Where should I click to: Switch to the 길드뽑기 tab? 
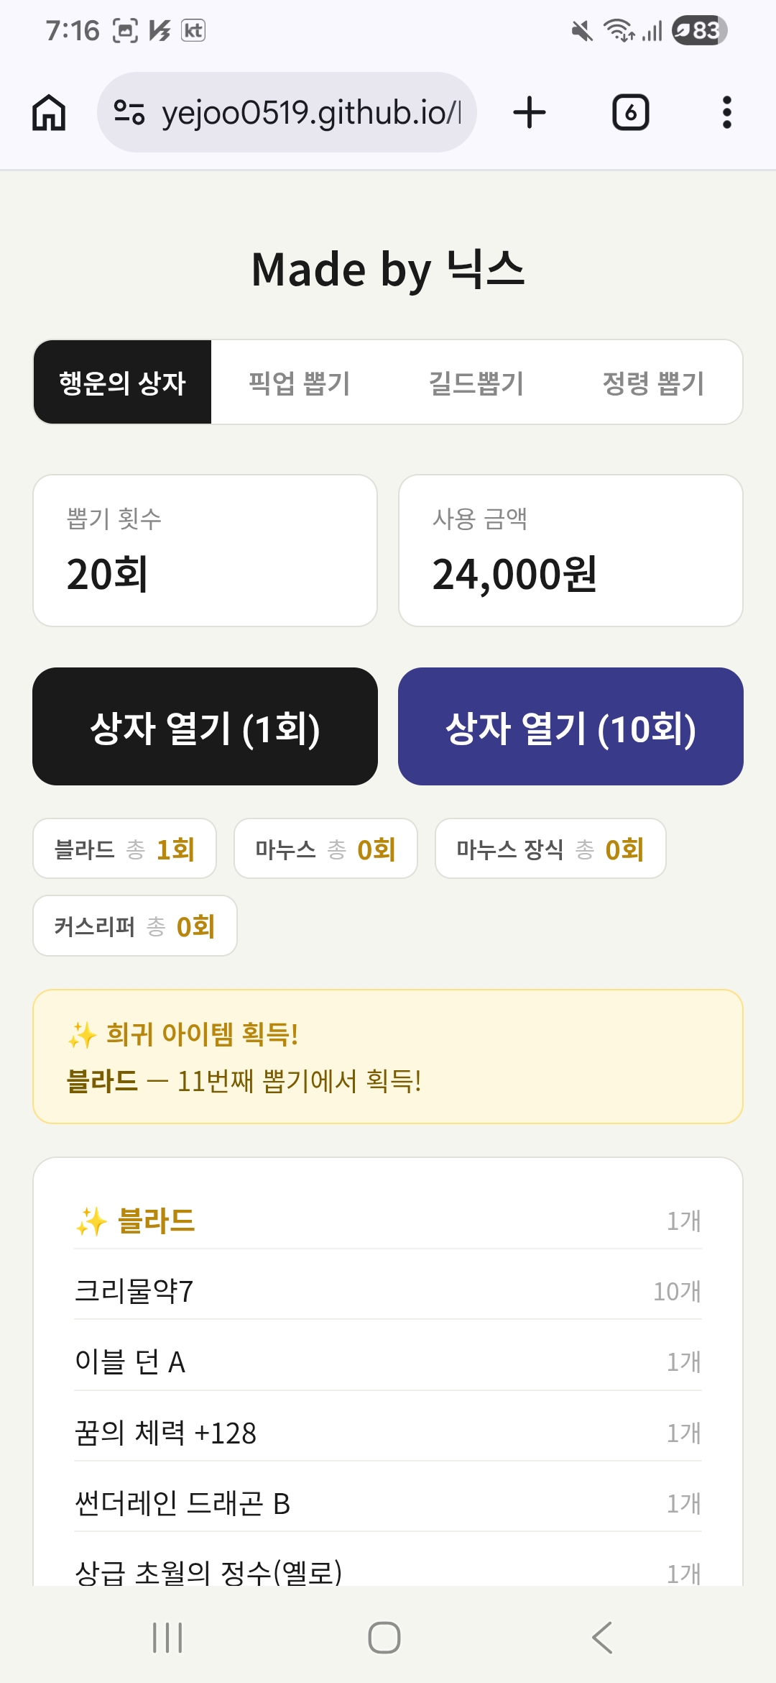[476, 383]
